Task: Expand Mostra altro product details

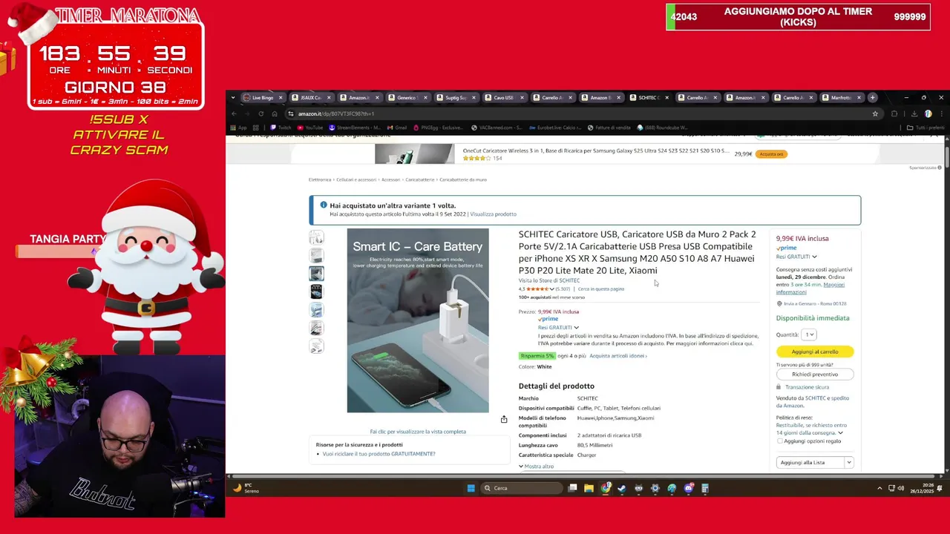Action: tap(536, 467)
